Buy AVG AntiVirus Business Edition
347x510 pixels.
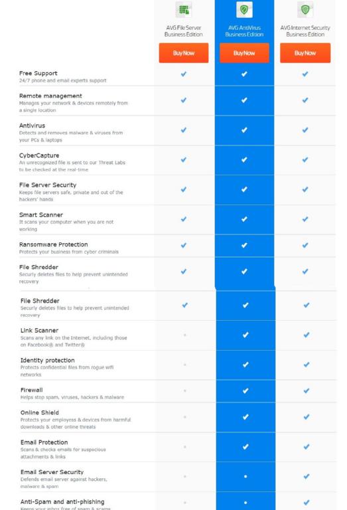pos(244,52)
